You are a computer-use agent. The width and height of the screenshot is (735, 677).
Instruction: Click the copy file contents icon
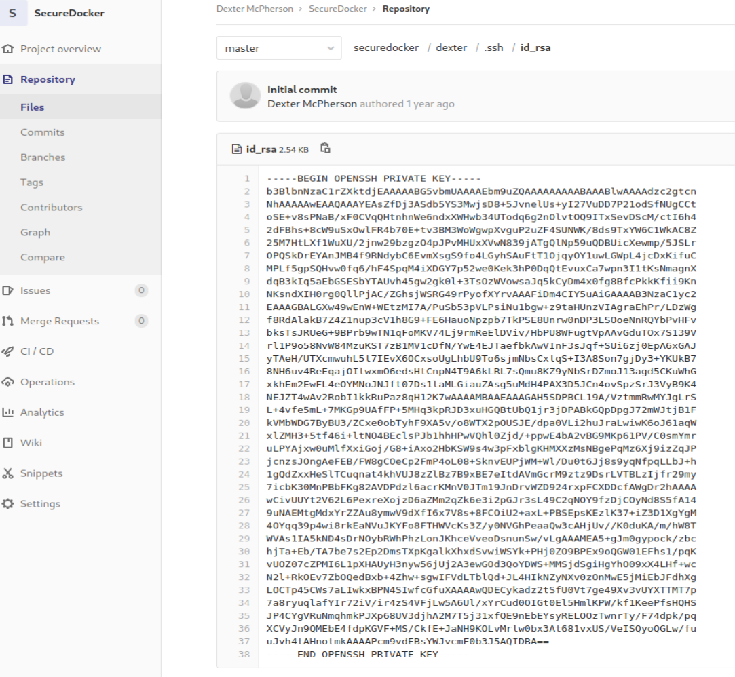(x=325, y=148)
